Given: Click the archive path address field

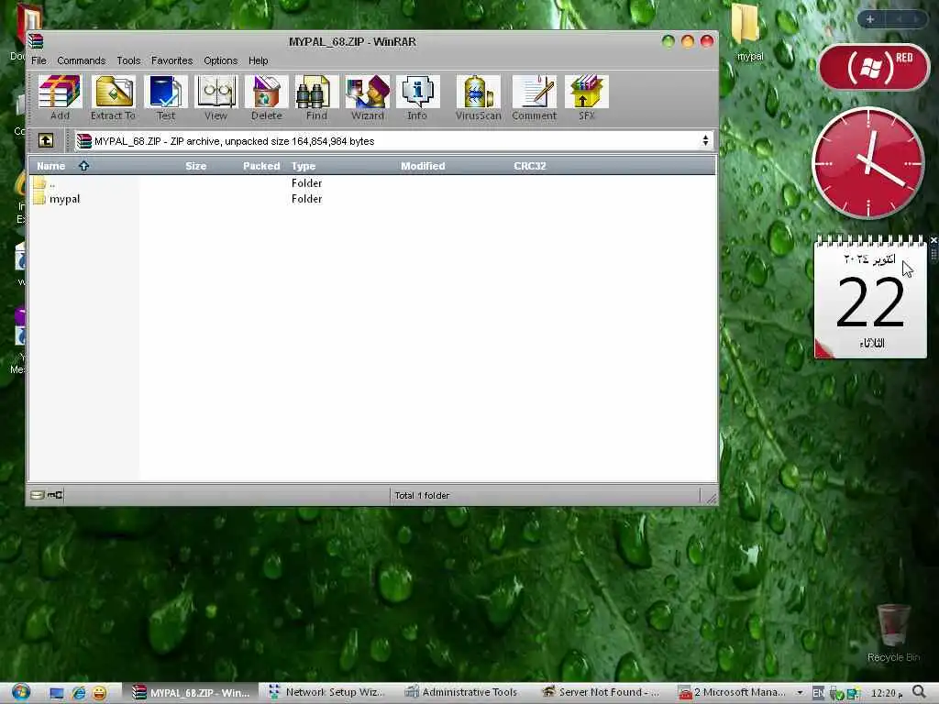Looking at the screenshot, I should pos(394,140).
